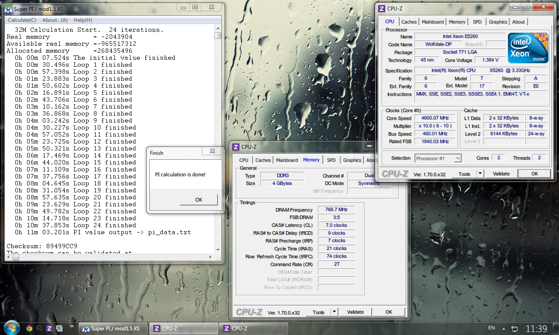Click Validate in CPU window
Screen dimensions: 559x335
click(501, 174)
